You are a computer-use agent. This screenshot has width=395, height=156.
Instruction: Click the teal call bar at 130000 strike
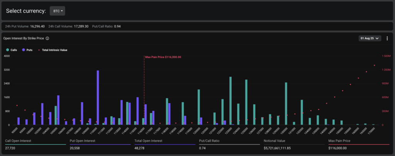point(286,104)
